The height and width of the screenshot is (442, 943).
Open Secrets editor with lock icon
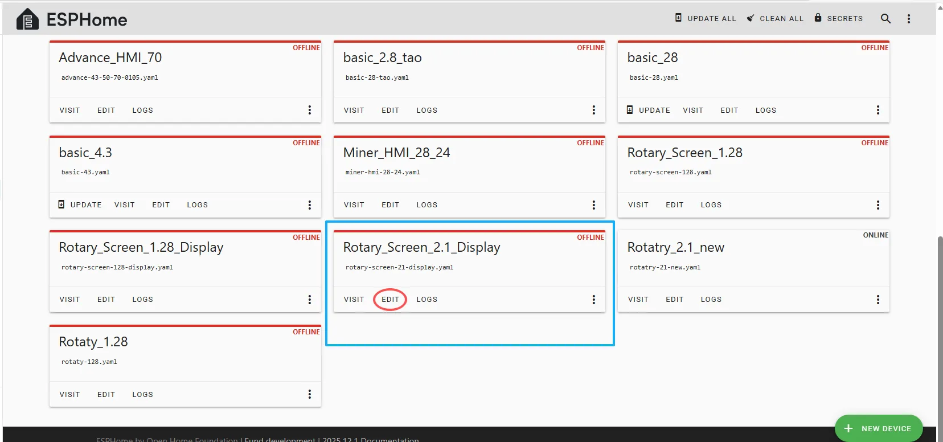838,18
